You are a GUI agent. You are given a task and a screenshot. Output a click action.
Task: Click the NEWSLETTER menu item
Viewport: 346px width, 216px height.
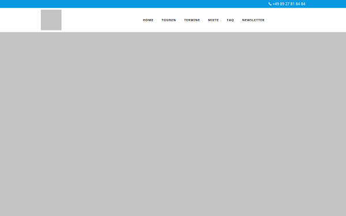tap(253, 20)
